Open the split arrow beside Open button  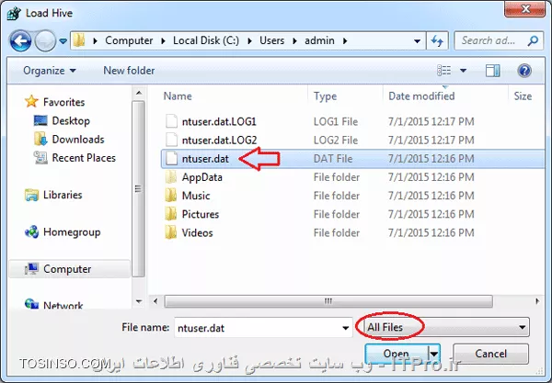coord(434,354)
